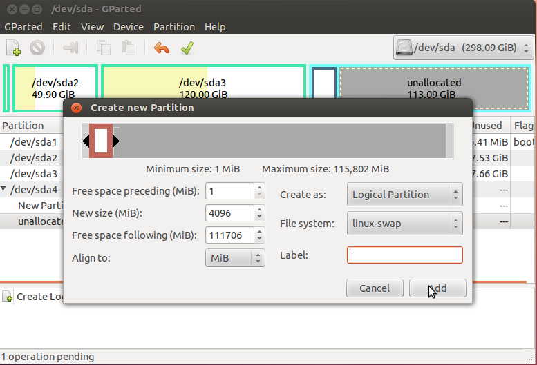Open the Create as Logical Partition dropdown

(x=405, y=194)
